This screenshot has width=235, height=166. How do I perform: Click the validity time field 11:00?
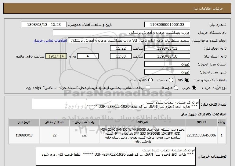(121, 56)
